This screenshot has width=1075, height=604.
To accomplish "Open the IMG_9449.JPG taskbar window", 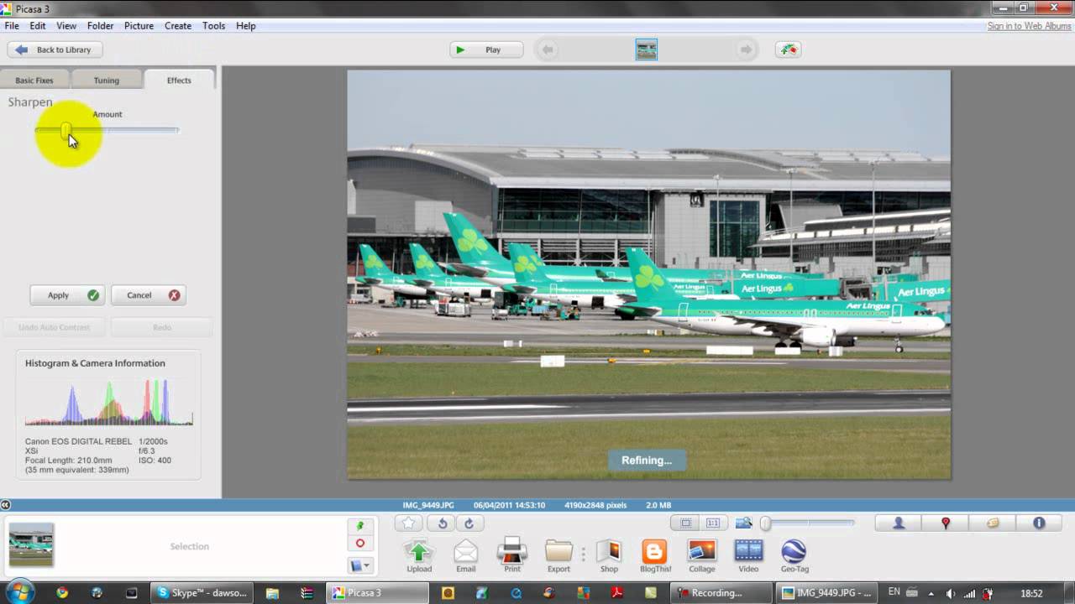I will pyautogui.click(x=827, y=592).
